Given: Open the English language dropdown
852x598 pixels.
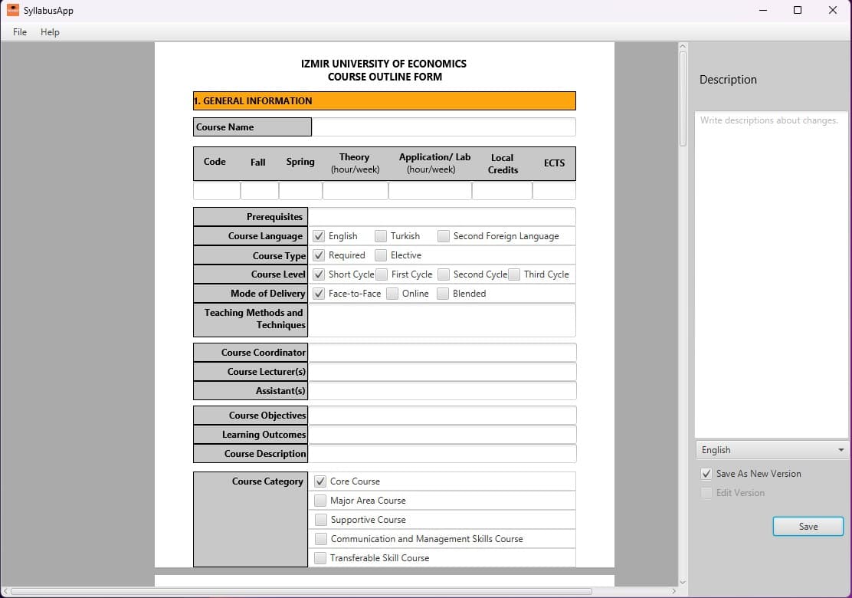Looking at the screenshot, I should coord(772,449).
